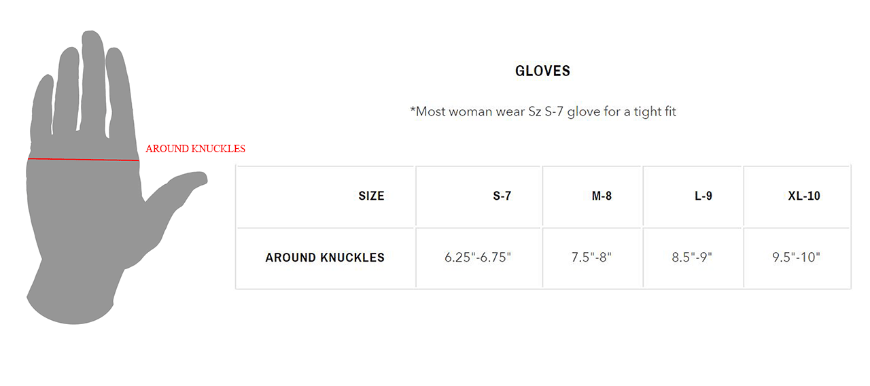Click the tight fit note about Sz S-7
Screen dimensions: 870x386
click(542, 111)
